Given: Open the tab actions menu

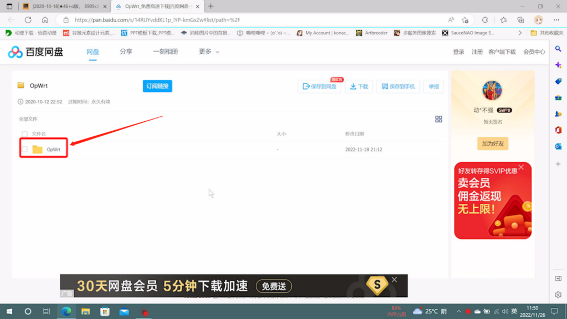Looking at the screenshot, I should click(x=9, y=6).
